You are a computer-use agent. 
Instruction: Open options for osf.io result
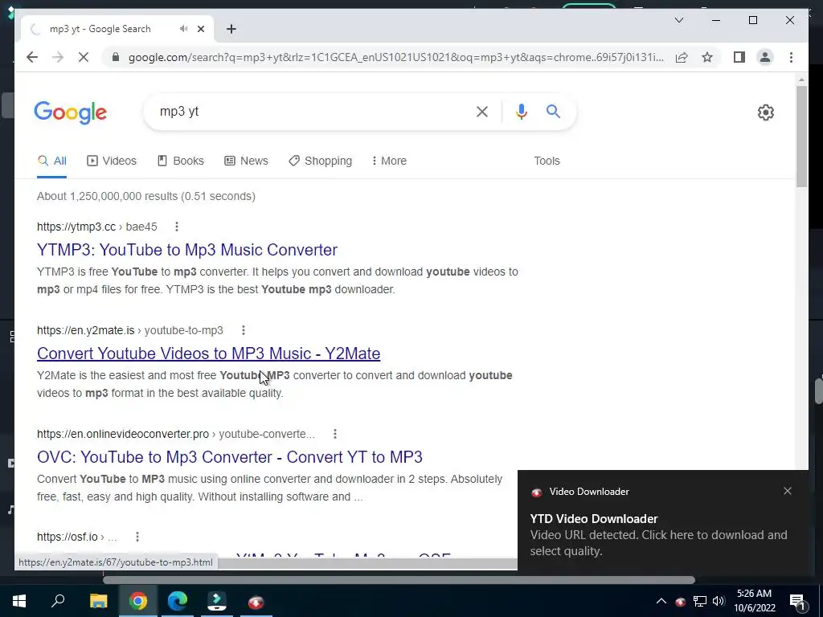(137, 537)
